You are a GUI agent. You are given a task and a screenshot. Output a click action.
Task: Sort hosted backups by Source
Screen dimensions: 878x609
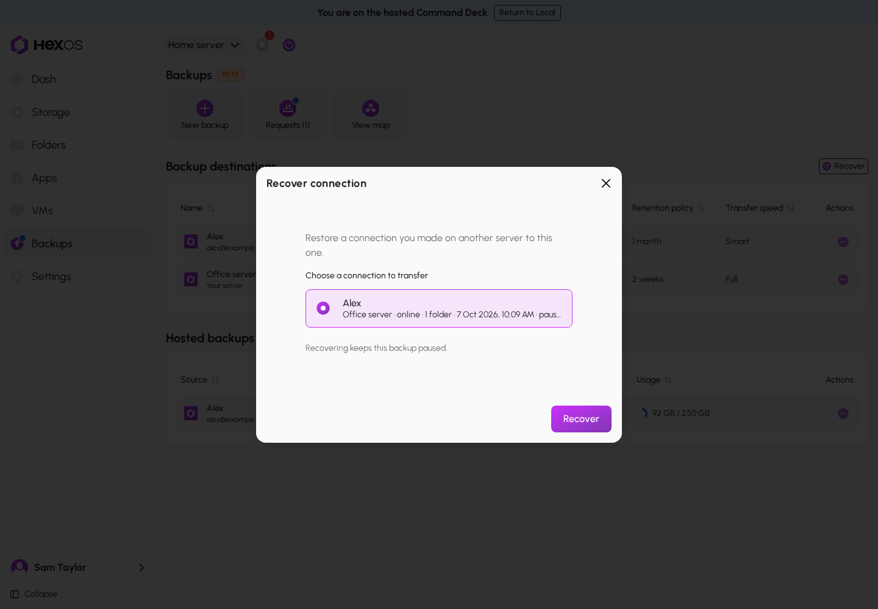(199, 380)
